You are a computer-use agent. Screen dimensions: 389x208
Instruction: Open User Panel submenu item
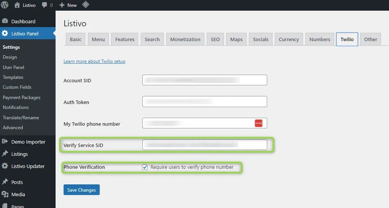tap(13, 67)
